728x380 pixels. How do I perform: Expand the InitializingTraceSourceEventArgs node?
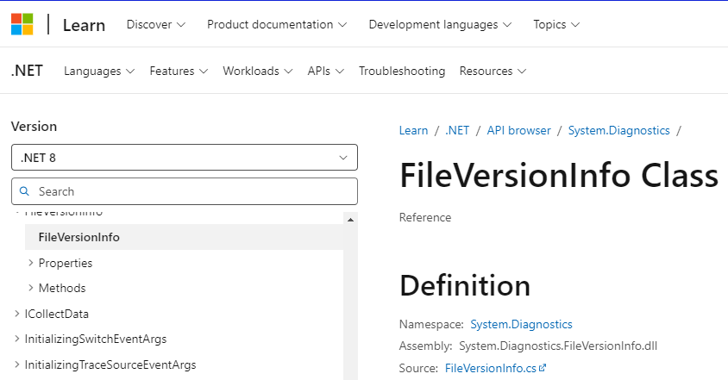tap(16, 364)
